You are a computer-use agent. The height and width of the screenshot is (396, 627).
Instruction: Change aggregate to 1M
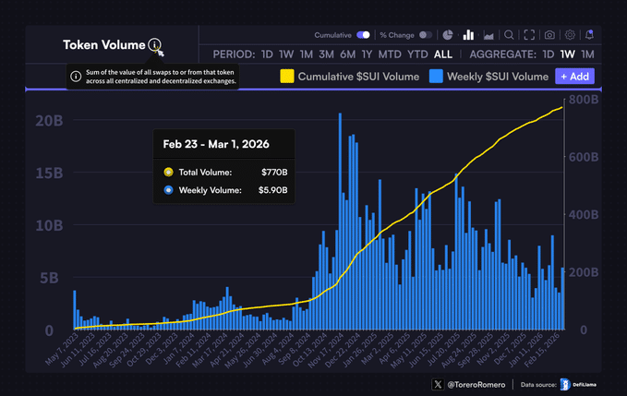[587, 54]
